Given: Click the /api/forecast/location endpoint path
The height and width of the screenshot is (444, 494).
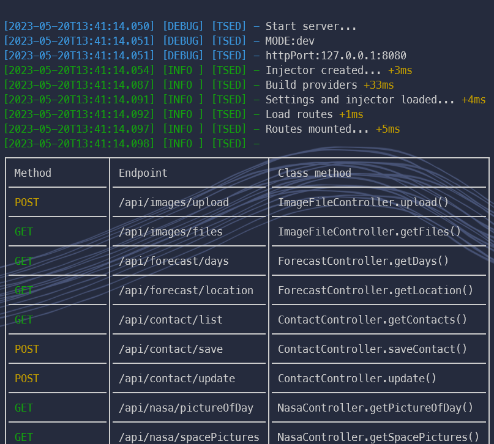Looking at the screenshot, I should tap(185, 290).
